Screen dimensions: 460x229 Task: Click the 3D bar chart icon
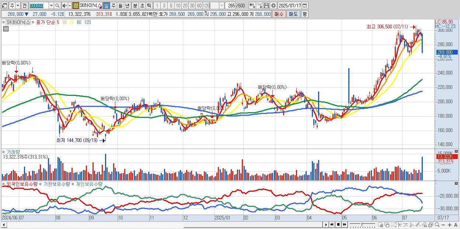(x=424, y=225)
